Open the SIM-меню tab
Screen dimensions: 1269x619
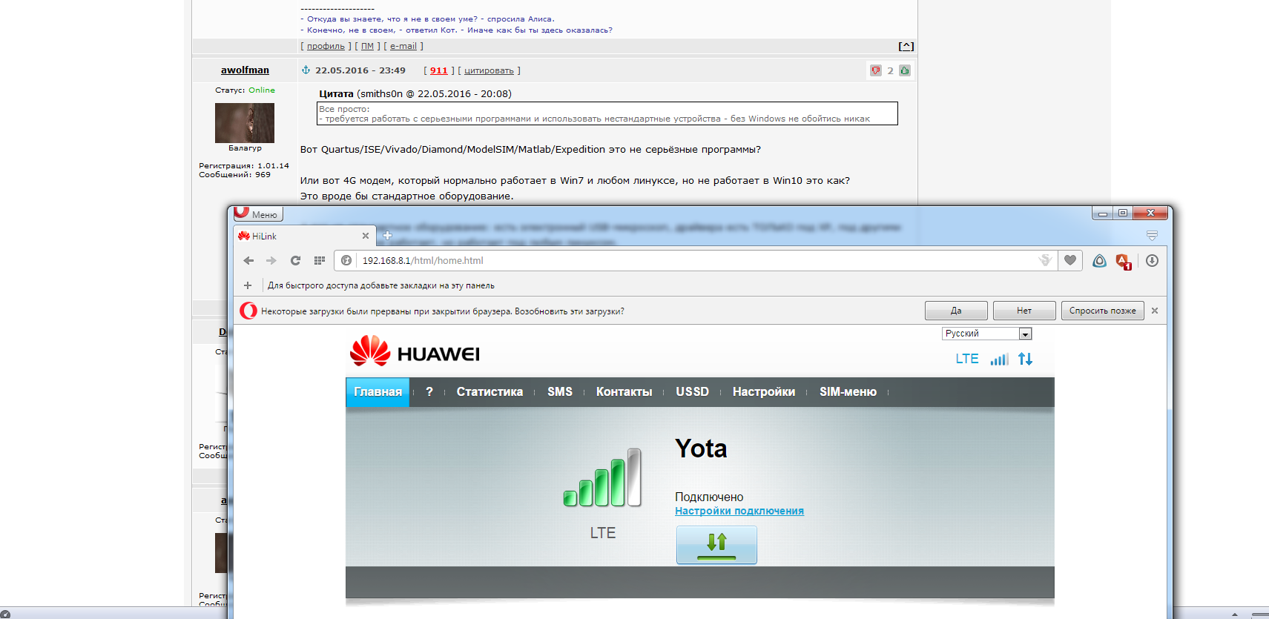tap(848, 392)
